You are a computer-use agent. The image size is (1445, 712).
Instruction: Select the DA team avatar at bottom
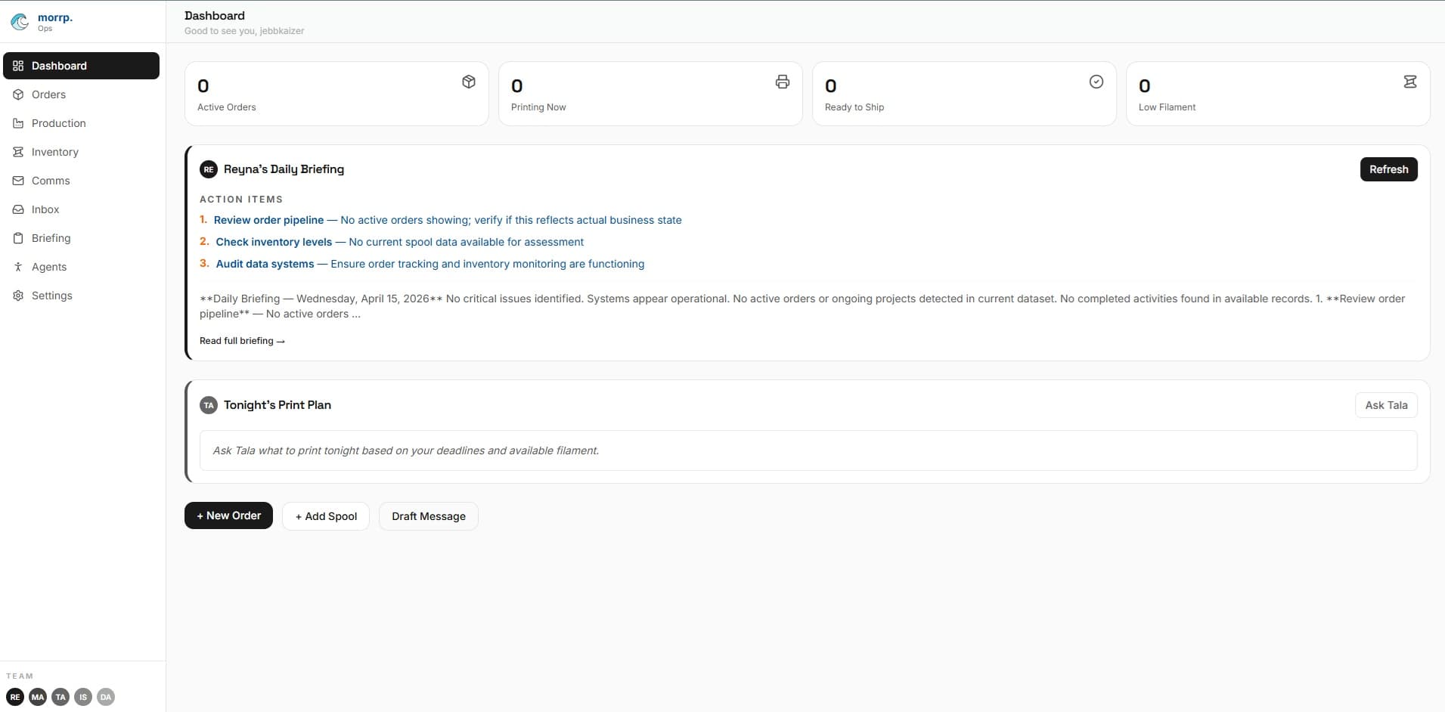pyautogui.click(x=106, y=697)
